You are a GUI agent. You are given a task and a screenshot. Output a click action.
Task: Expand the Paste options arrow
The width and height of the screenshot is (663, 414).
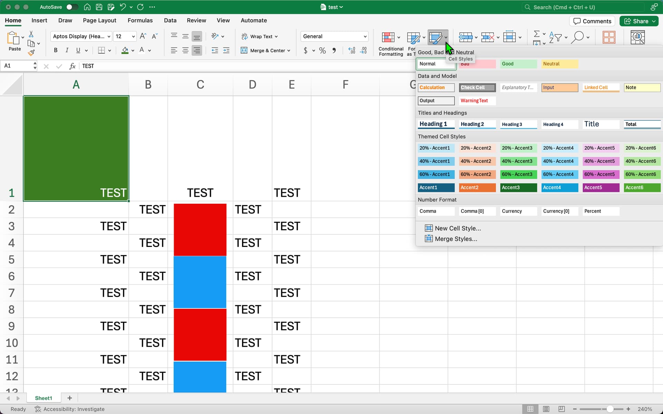pyautogui.click(x=23, y=37)
